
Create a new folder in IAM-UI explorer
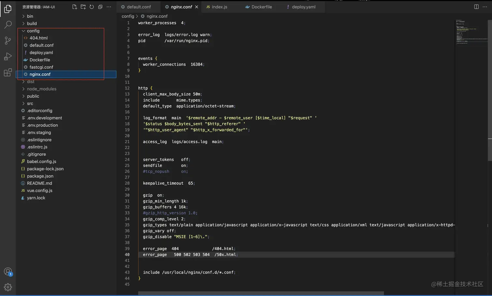(x=83, y=7)
